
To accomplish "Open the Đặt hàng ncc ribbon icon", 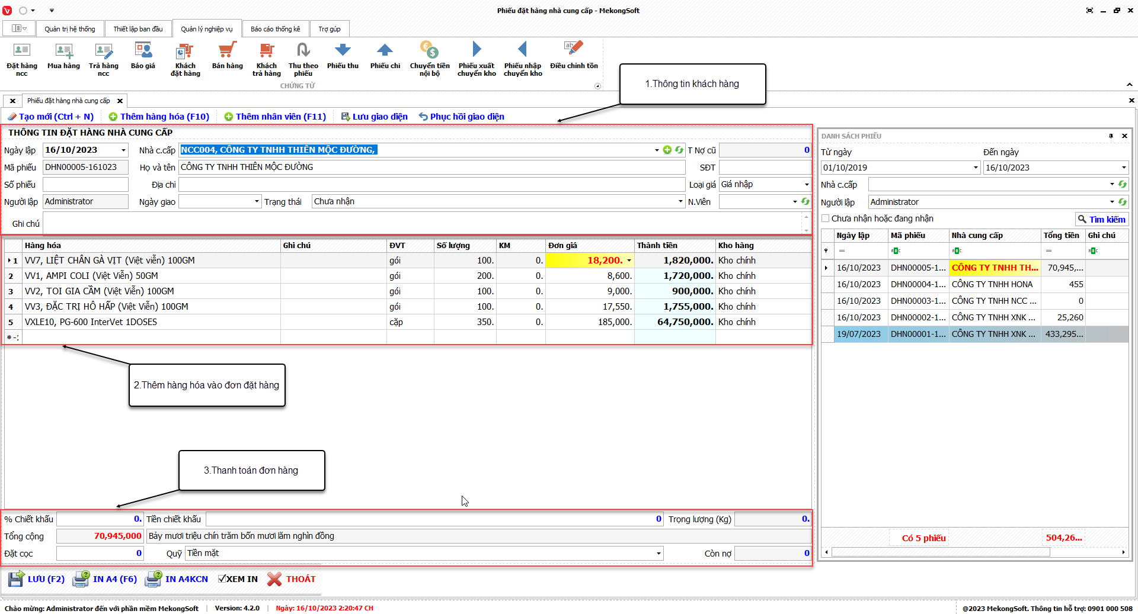I will point(21,51).
